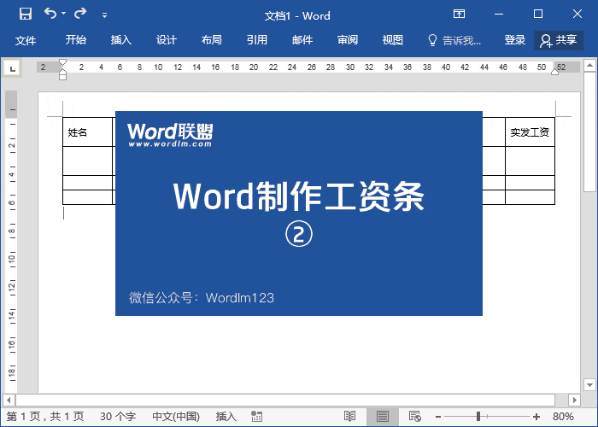The image size is (598, 427).
Task: Click the horizontal scrollbar right arrow
Action: pos(574,400)
